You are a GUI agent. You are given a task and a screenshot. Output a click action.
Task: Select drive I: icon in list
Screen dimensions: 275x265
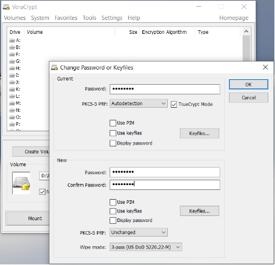click(12, 75)
